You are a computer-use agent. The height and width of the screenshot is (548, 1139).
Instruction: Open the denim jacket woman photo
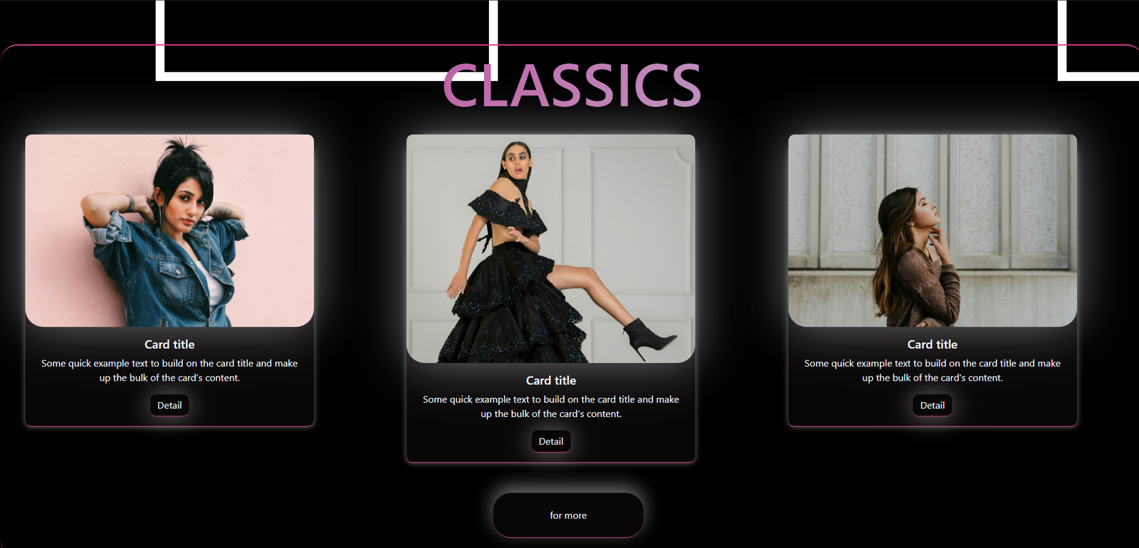[169, 231]
